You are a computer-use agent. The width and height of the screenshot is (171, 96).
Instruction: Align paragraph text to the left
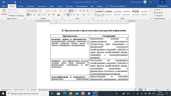click(x=65, y=15)
